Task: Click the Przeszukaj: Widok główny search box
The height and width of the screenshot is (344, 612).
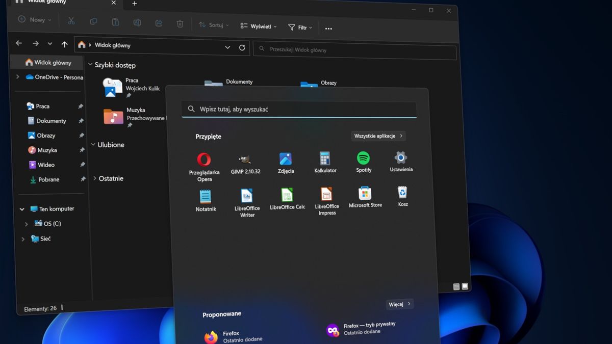Action: pos(355,50)
